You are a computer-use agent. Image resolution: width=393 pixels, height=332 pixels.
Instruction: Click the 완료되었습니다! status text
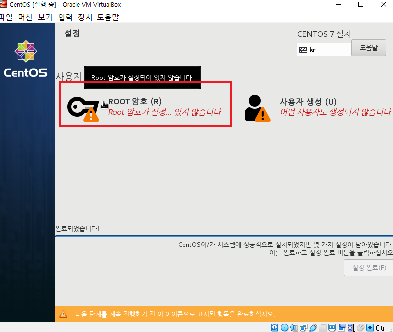pos(77,229)
